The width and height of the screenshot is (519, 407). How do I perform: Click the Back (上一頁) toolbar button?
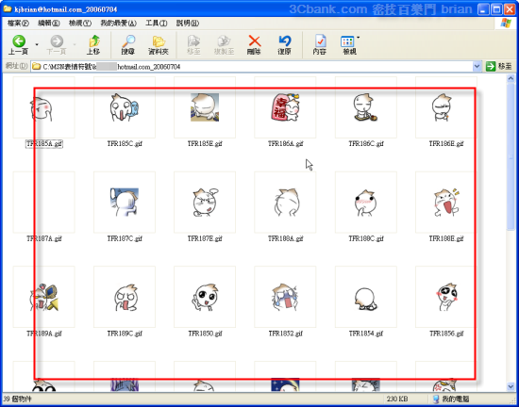pos(19,45)
